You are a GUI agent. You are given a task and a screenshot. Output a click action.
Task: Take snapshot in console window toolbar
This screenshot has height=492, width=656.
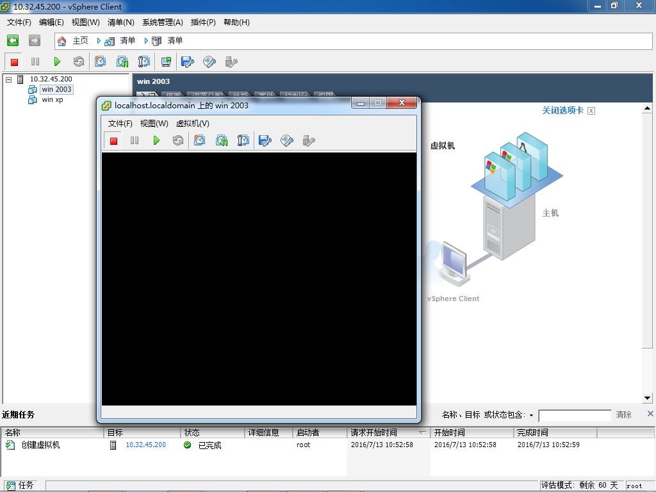coord(200,140)
